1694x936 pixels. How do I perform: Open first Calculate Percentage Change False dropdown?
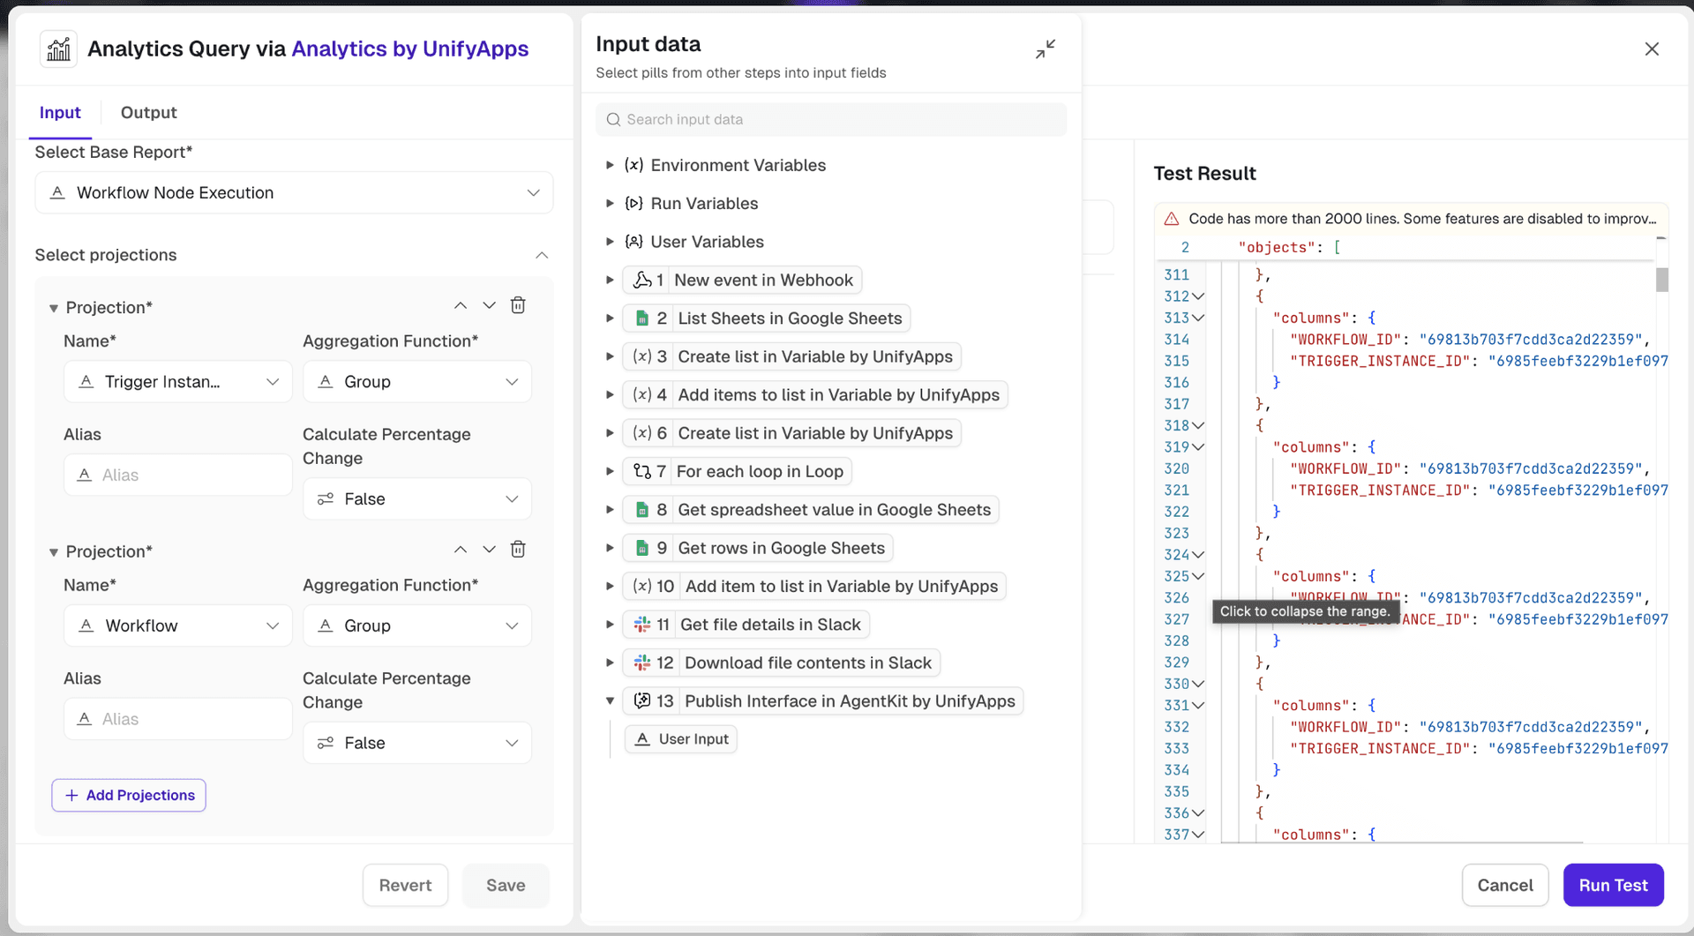(416, 499)
